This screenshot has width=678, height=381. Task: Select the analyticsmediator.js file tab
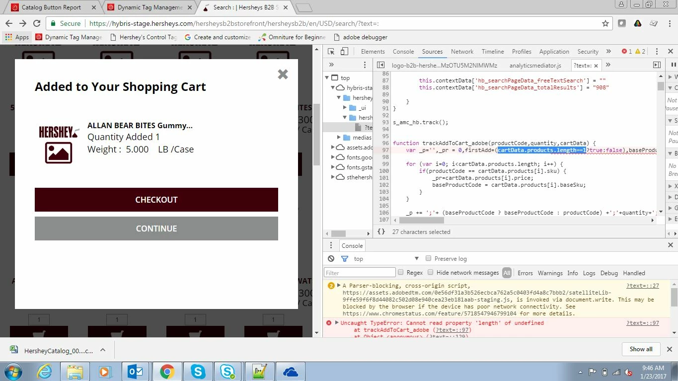click(535, 65)
